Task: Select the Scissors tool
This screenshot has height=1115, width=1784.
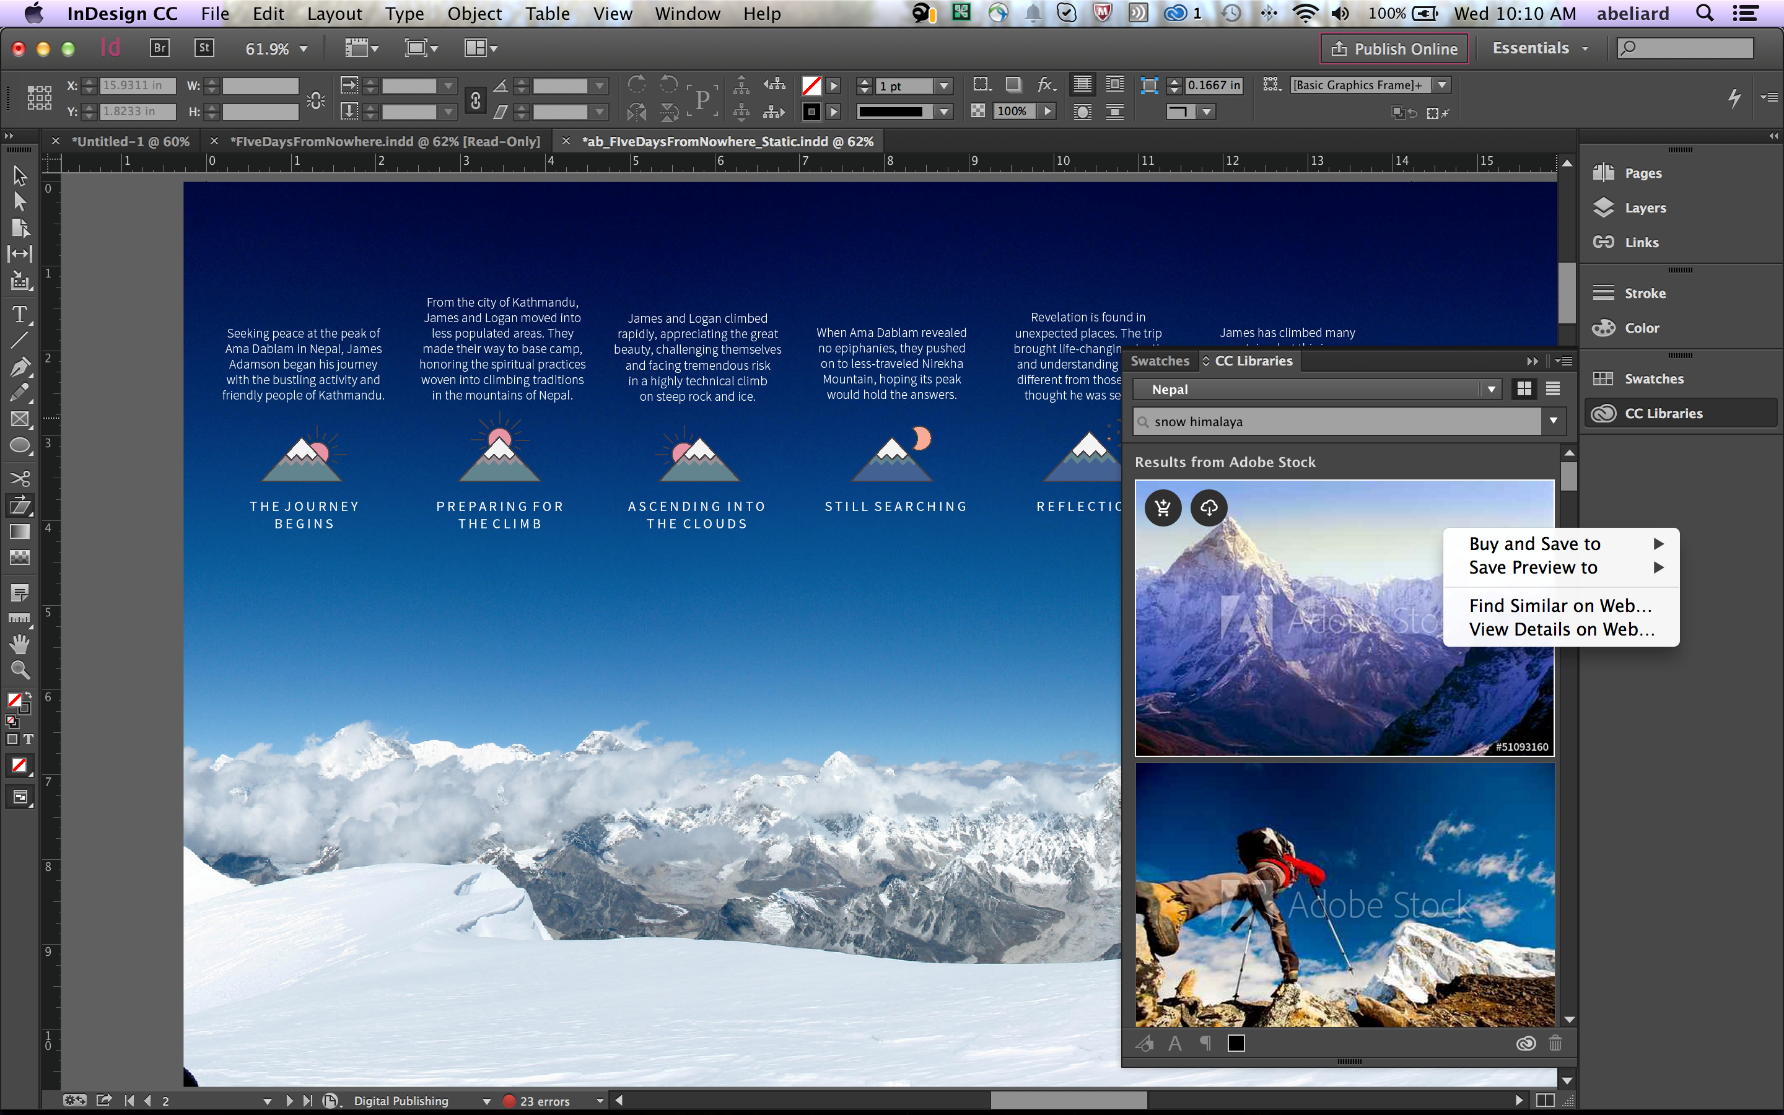Action: (20, 479)
